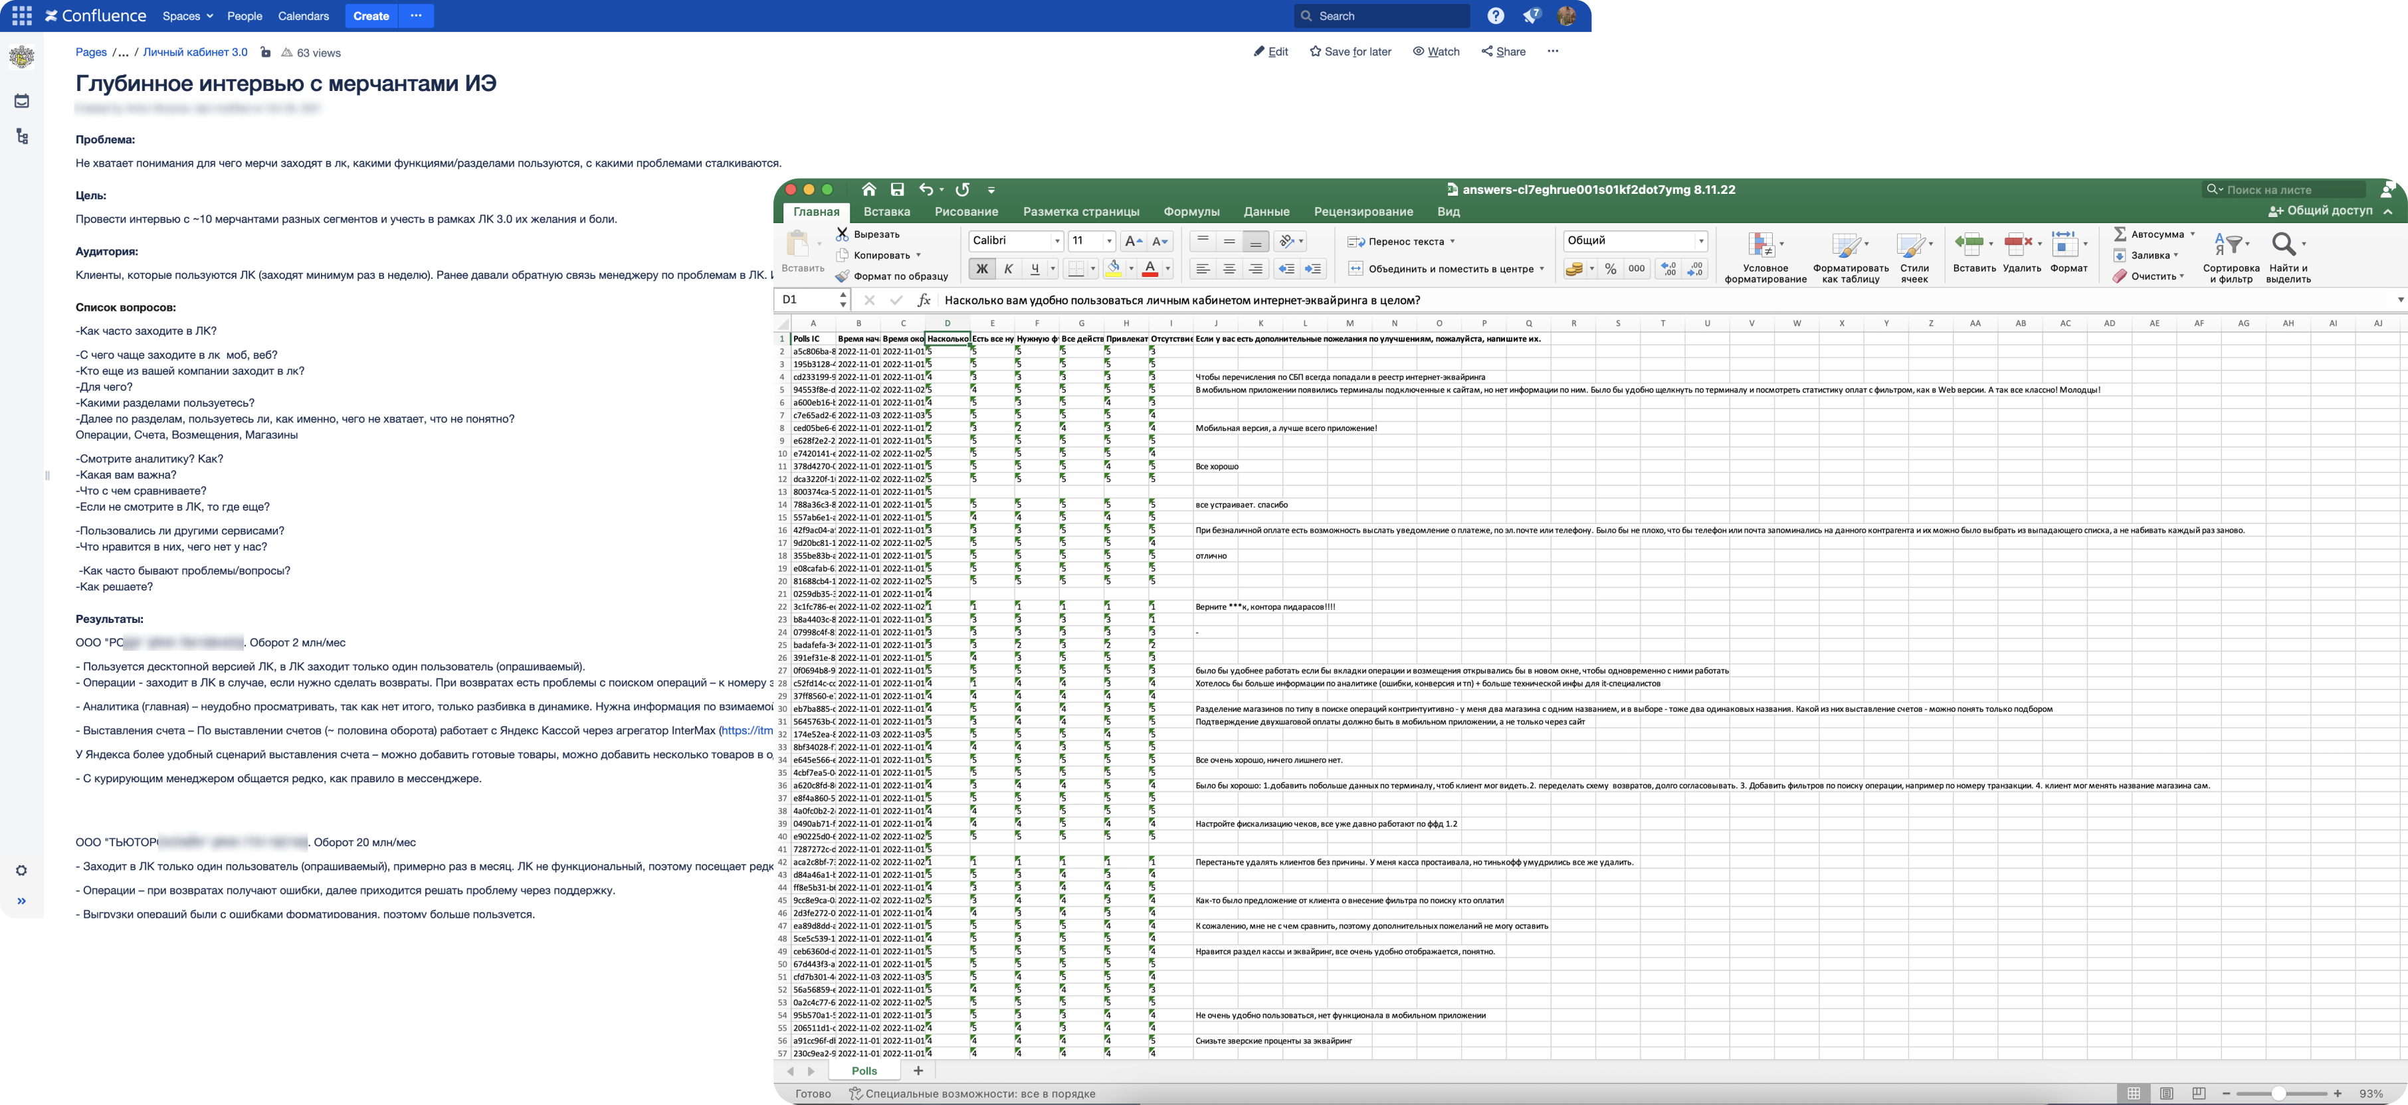Click the Undo arrow in Excel

[x=926, y=190]
